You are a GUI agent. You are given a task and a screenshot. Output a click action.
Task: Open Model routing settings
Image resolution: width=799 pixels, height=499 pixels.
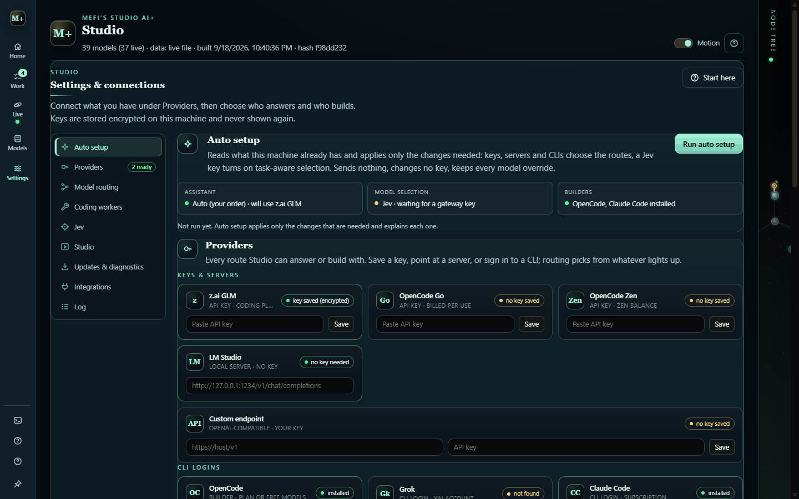point(108,187)
